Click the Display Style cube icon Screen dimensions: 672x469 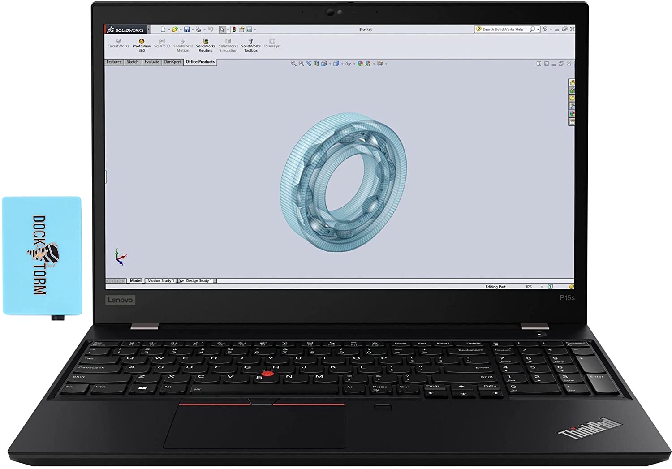[336, 64]
